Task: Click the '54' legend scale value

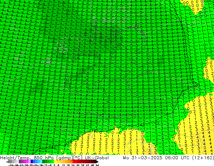Action: [97, 165]
